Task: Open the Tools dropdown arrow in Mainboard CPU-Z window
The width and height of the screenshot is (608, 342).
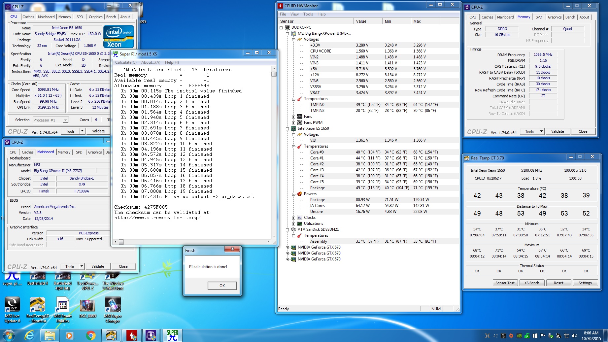Action: click(x=82, y=266)
